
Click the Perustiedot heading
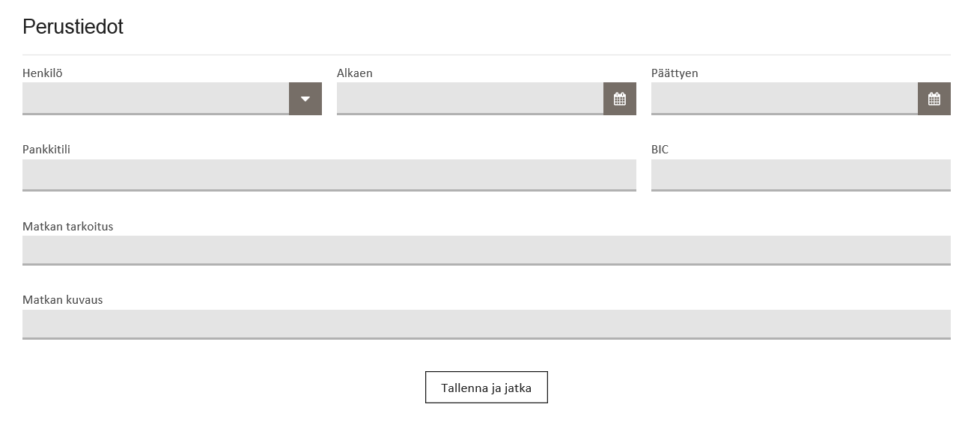tap(73, 27)
